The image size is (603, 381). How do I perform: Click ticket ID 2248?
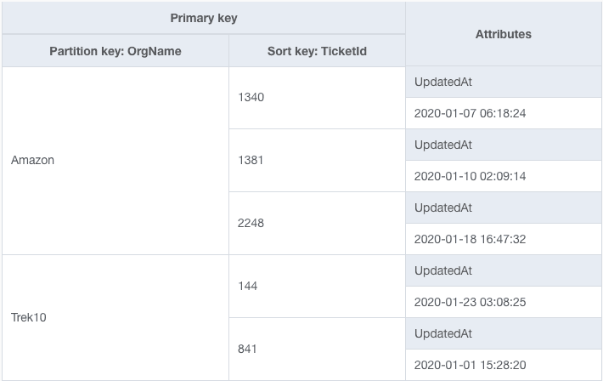[252, 223]
